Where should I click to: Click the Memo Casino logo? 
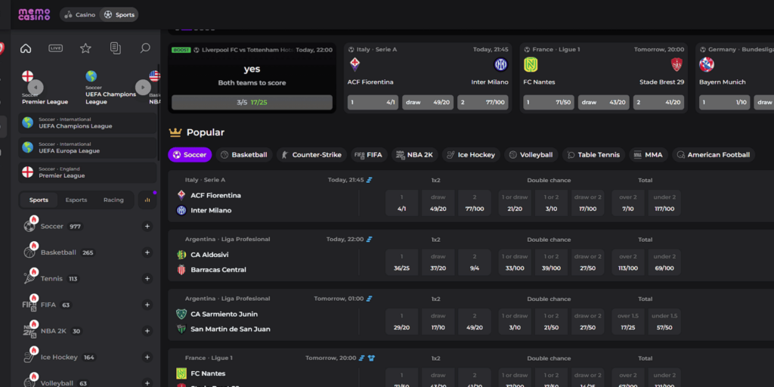coord(34,14)
